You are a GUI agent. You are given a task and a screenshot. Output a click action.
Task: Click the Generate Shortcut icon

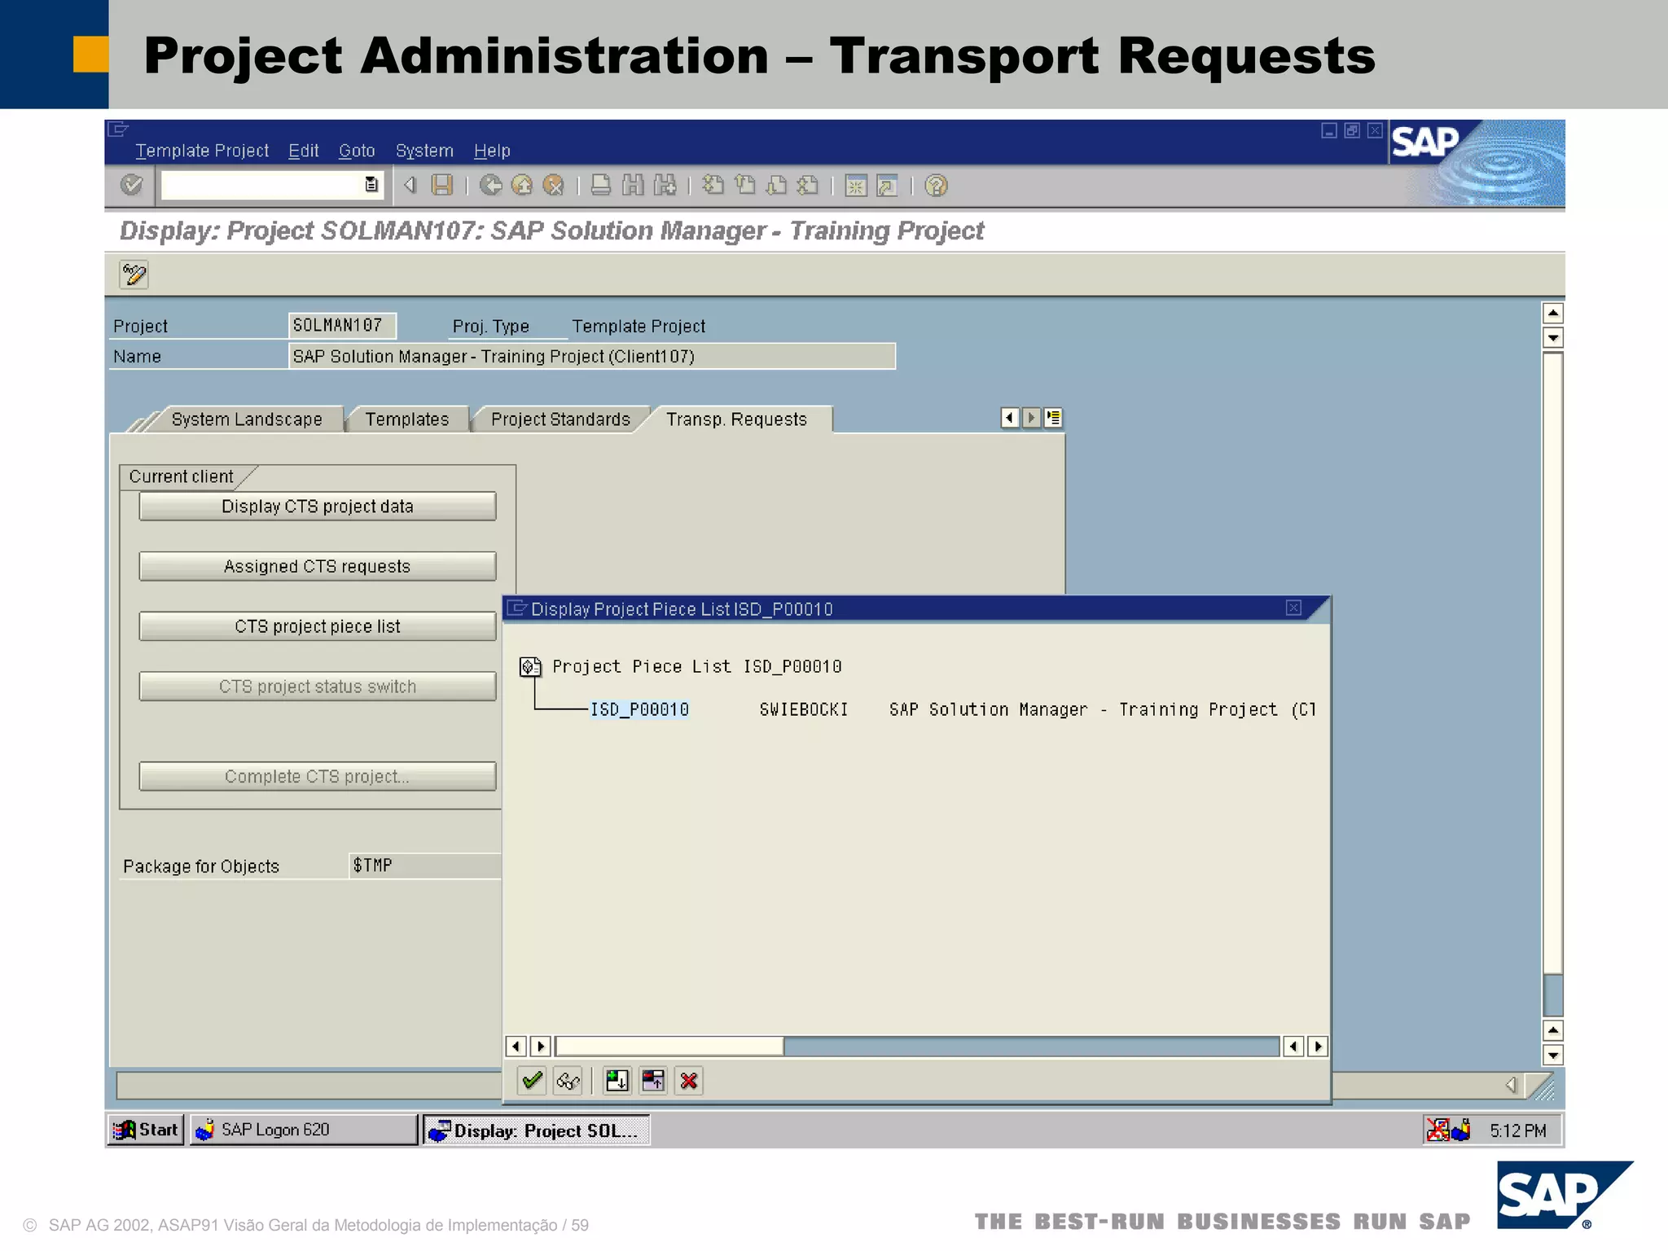[888, 186]
